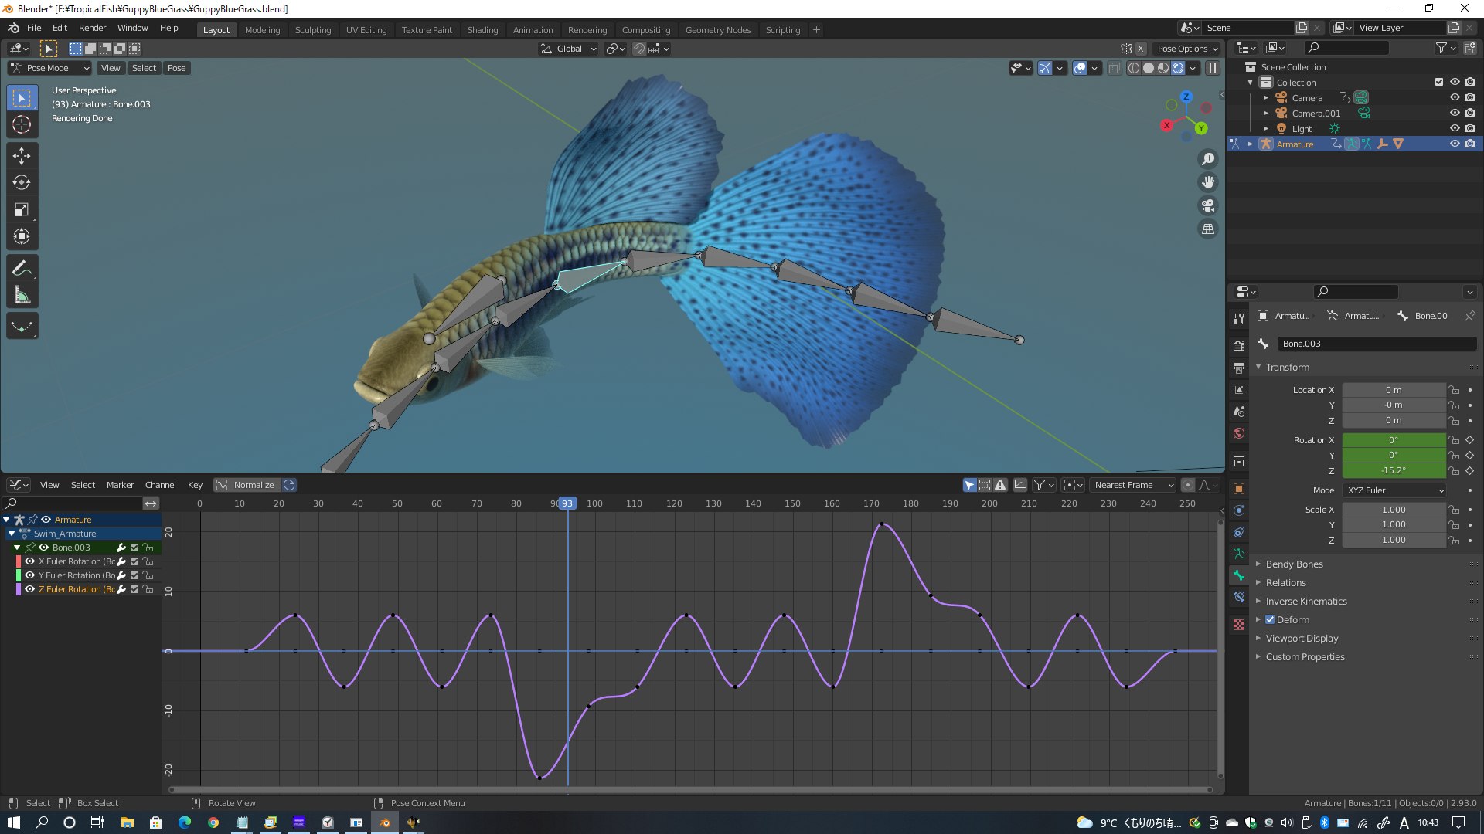1484x834 pixels.
Task: Click the pan view hand icon
Action: [1207, 182]
